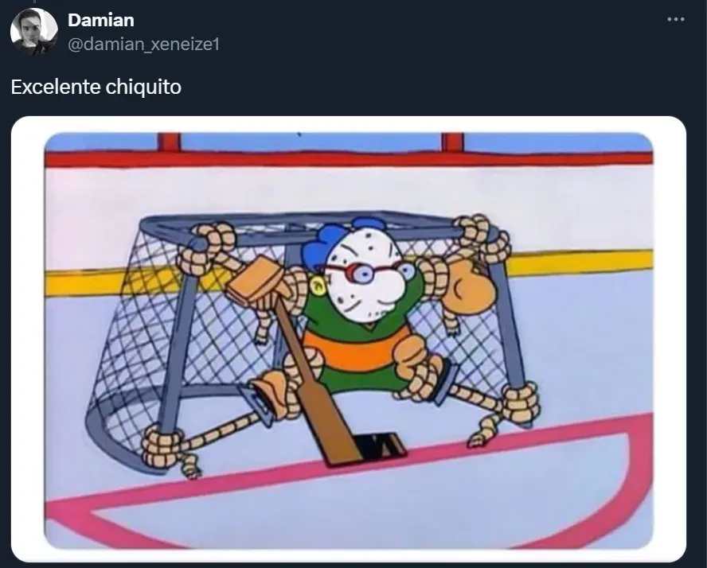Screen dimensions: 707x568
Task: Open the attached hockey goalie meme image
Action: coord(349,339)
